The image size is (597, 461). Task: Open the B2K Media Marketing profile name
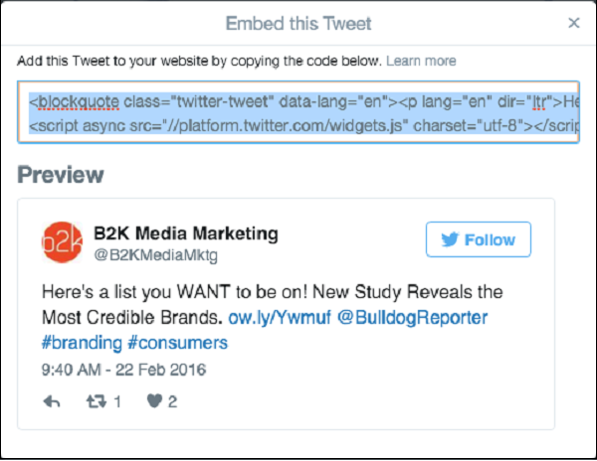point(185,234)
